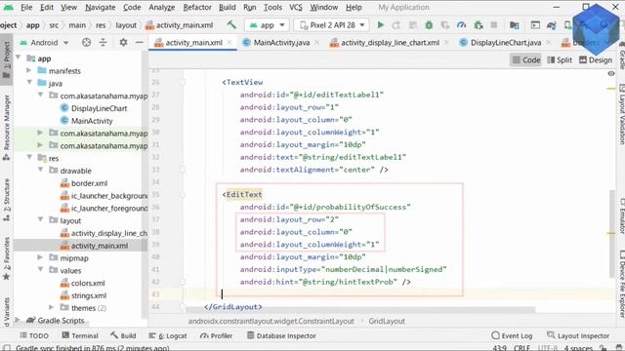The image size is (625, 351).
Task: Switch to DisplayLineChart.java tab
Action: (x=506, y=42)
